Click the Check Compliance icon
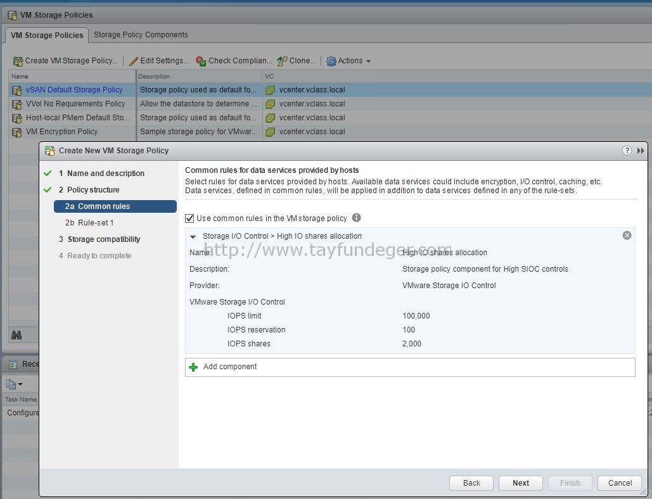The image size is (652, 499). pos(201,61)
